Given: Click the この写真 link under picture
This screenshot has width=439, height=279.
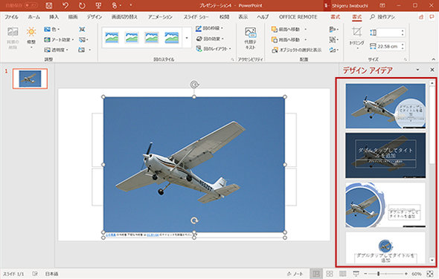Looking at the screenshot, I should coord(111,235).
